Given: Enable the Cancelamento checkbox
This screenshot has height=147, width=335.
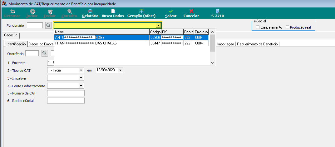Looking at the screenshot, I should (258, 27).
